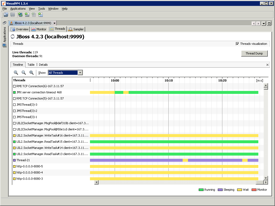The height and width of the screenshot is (206, 275).
Task: Click the Add Remote Host icon
Action: [x=20, y=15]
